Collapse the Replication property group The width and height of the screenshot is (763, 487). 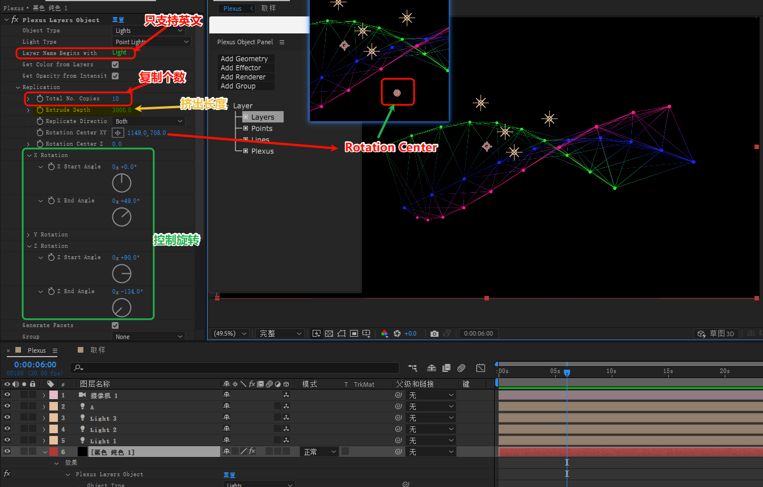(18, 87)
